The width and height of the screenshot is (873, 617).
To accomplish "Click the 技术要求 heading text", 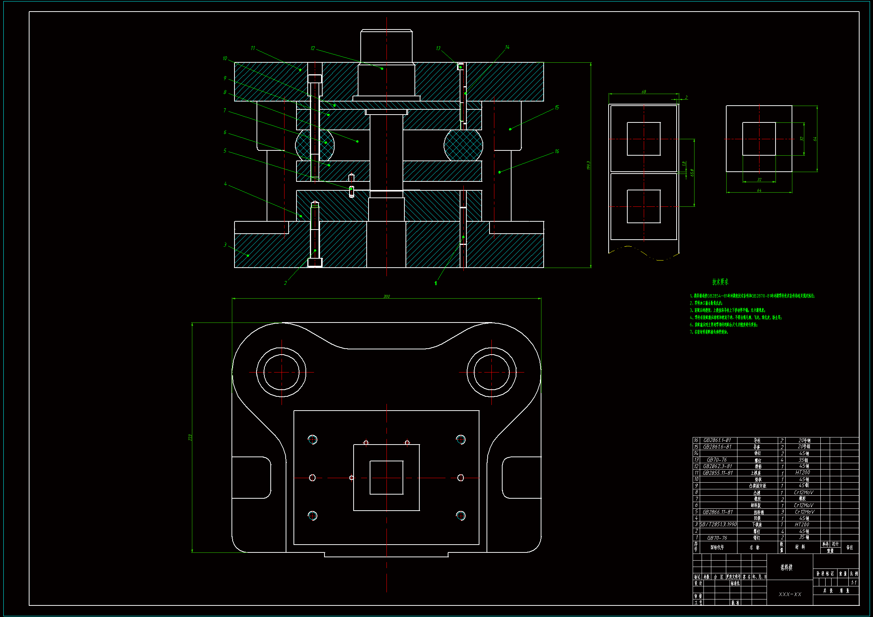I will [x=720, y=282].
